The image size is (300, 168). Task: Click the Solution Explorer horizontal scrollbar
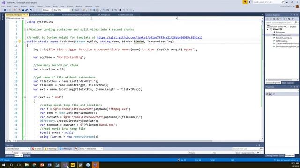(x=282, y=80)
